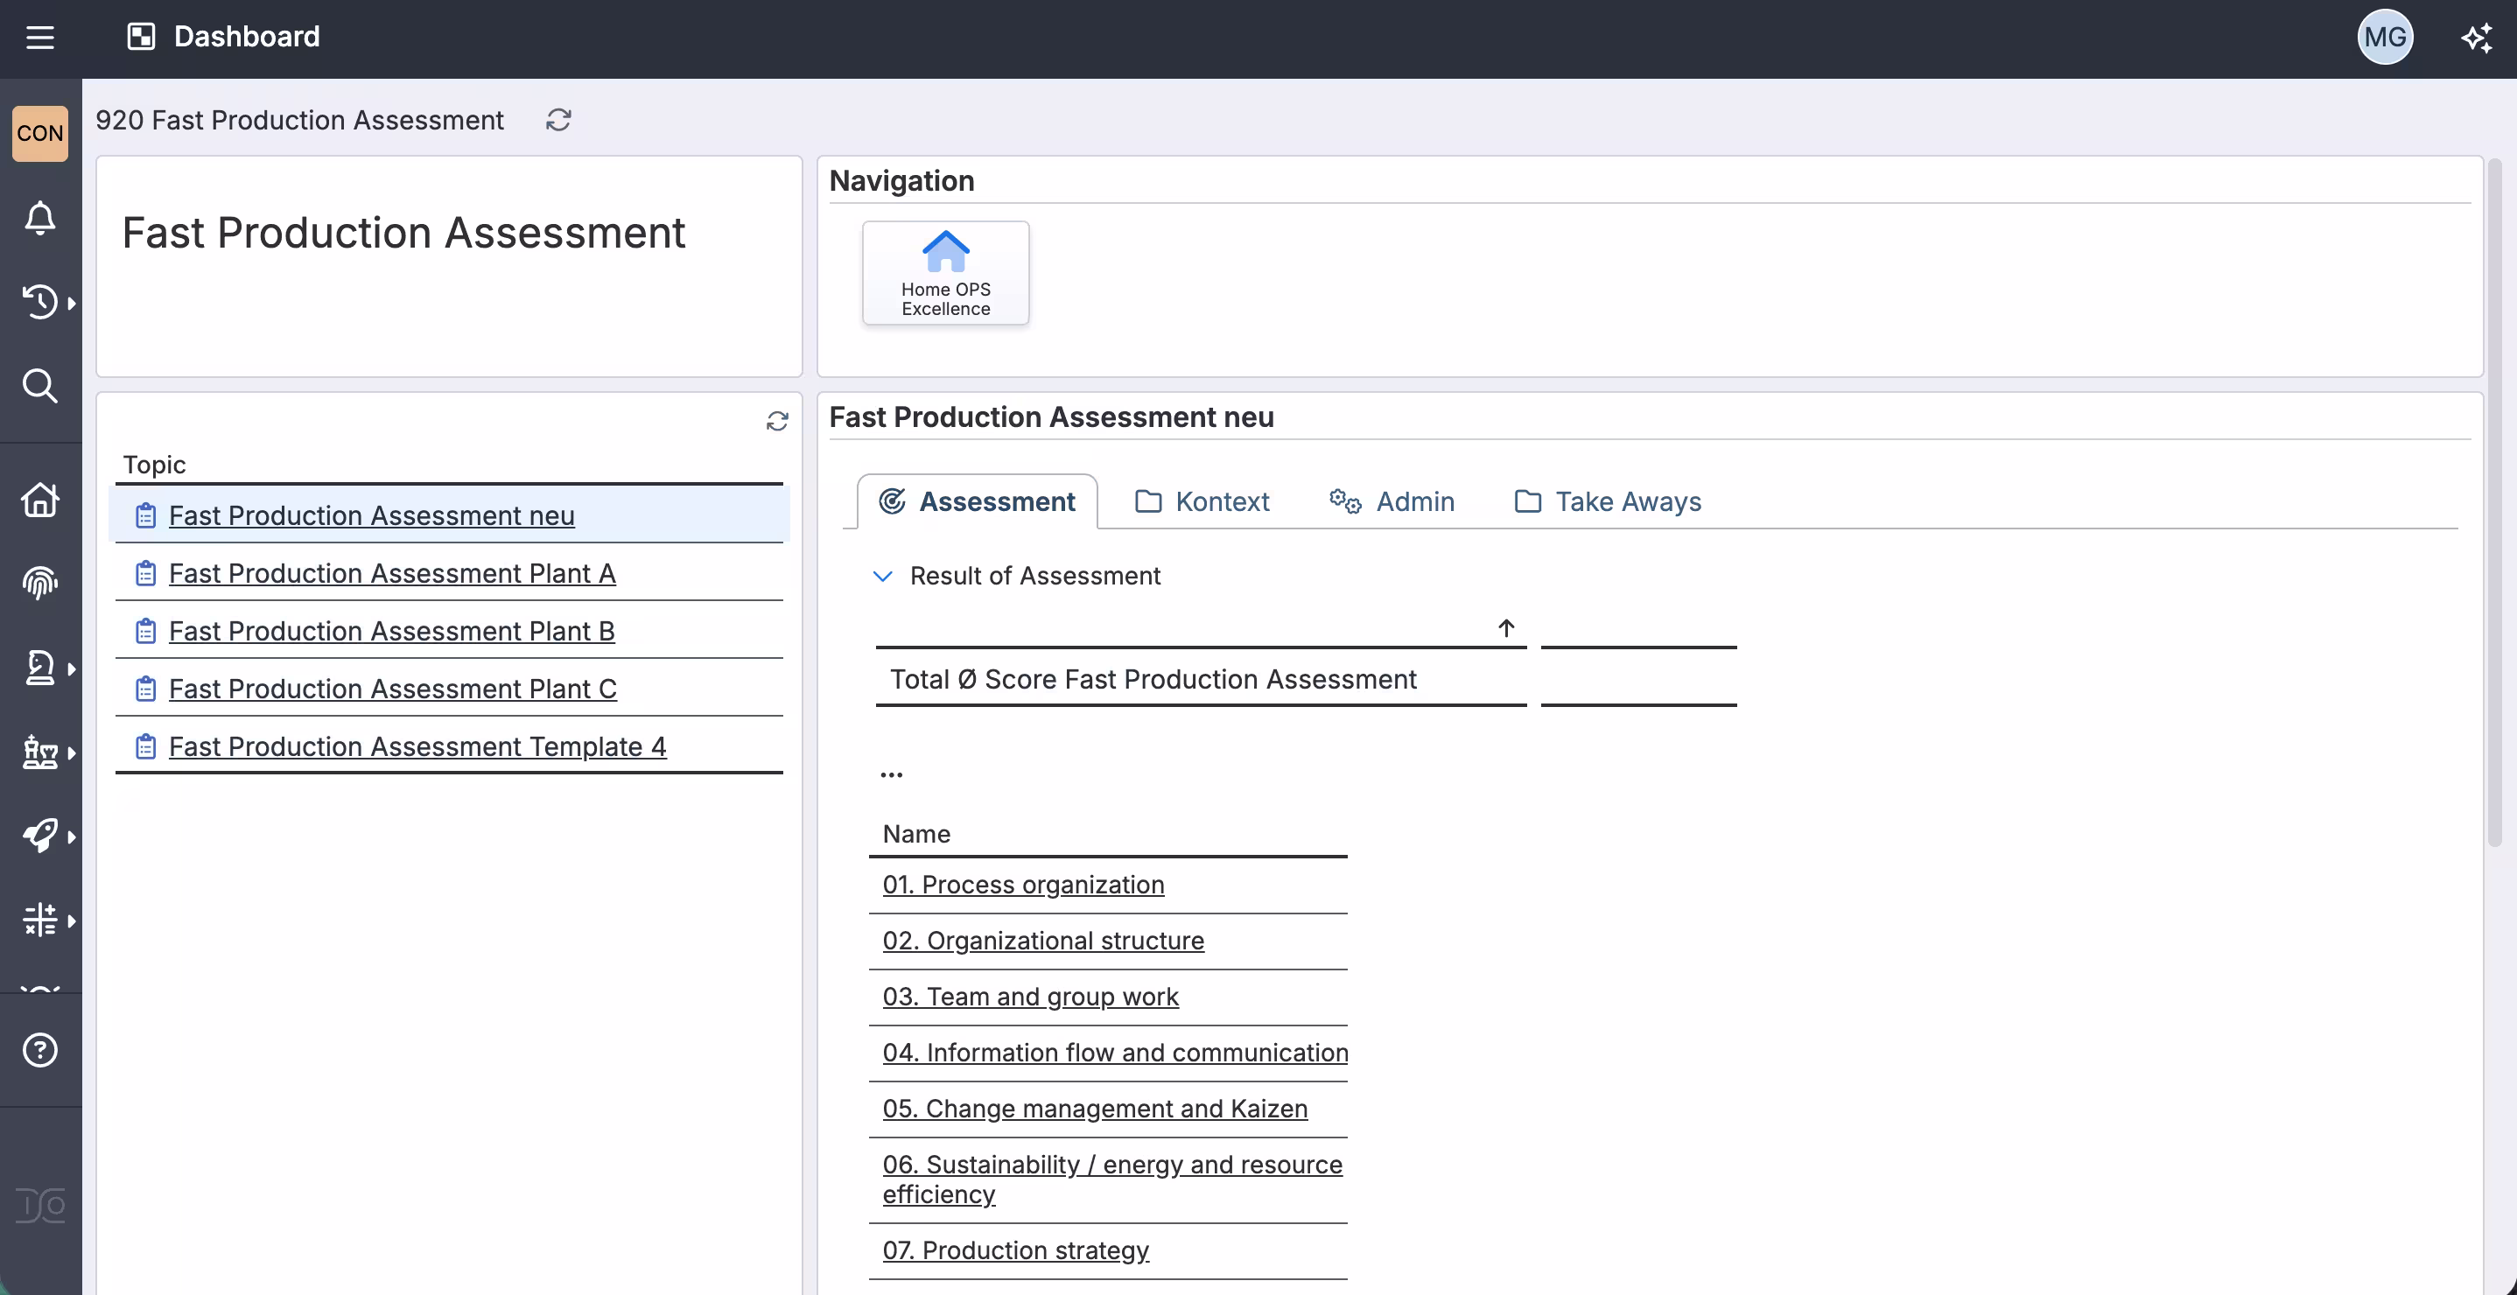Viewport: 2517px width, 1295px height.
Task: Open the rocket icon in the sidebar
Action: click(39, 835)
